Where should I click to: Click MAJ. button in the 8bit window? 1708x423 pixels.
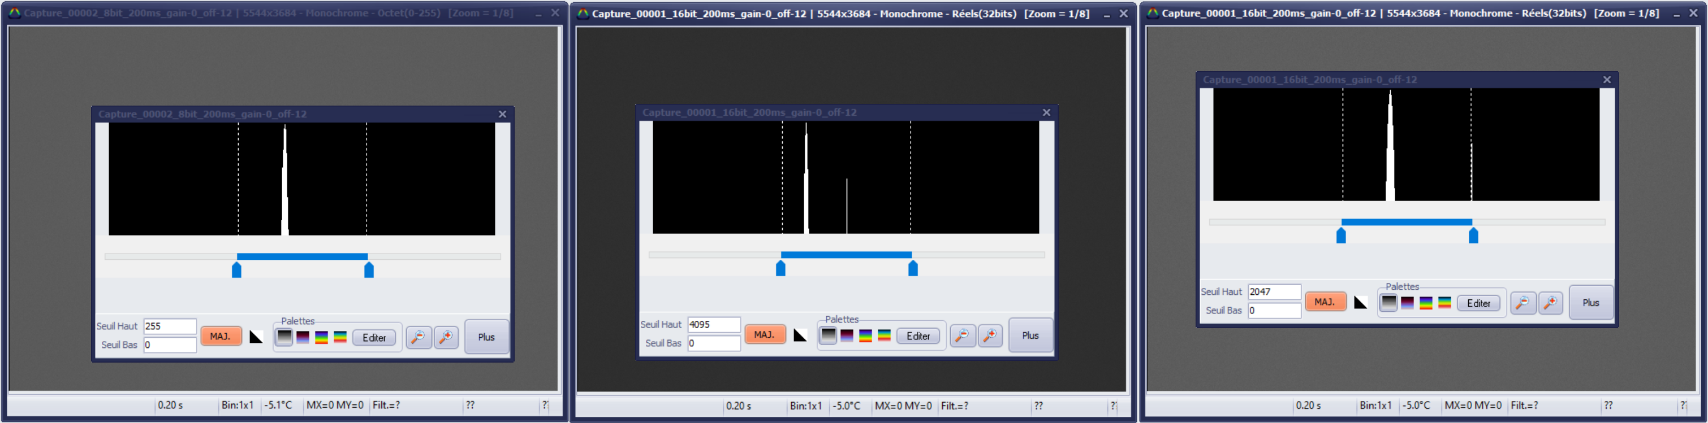pyautogui.click(x=221, y=336)
